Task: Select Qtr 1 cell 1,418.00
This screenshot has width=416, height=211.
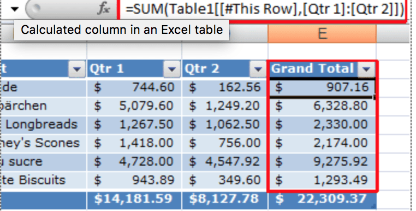Action: (134, 143)
